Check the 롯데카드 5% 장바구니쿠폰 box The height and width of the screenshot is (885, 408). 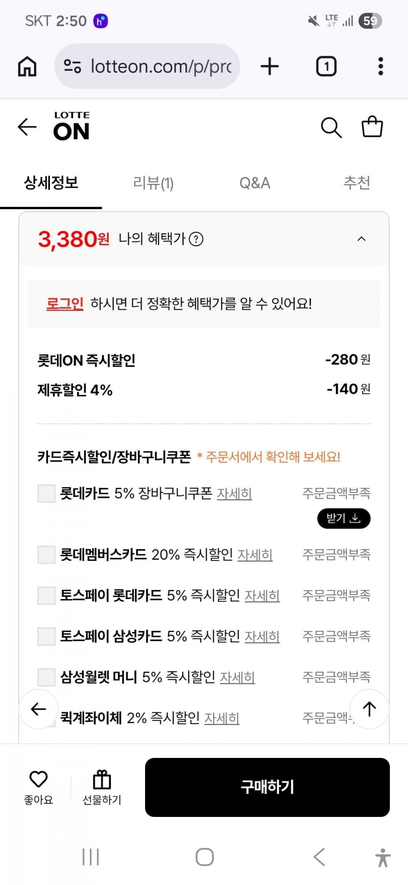point(46,493)
